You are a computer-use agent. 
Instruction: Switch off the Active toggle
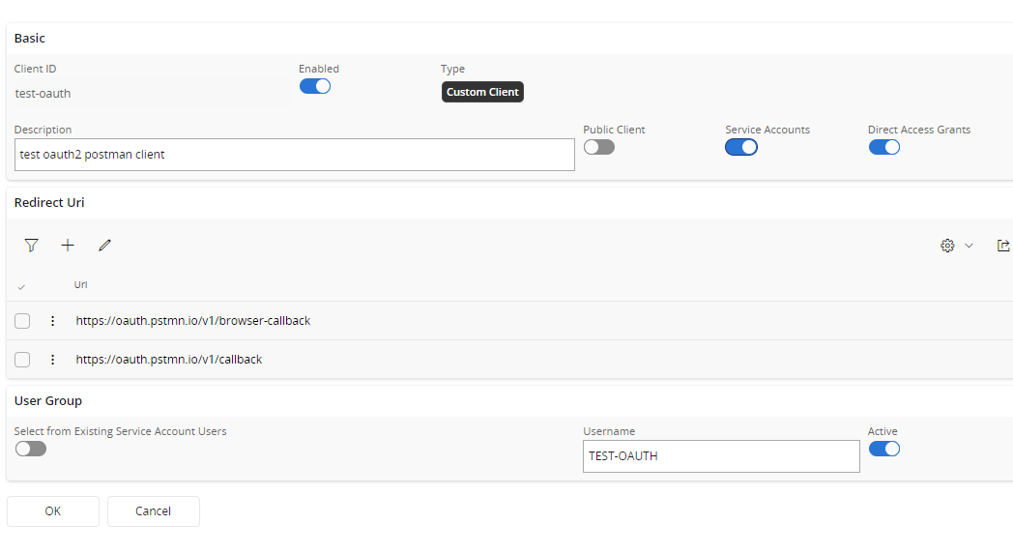(884, 449)
